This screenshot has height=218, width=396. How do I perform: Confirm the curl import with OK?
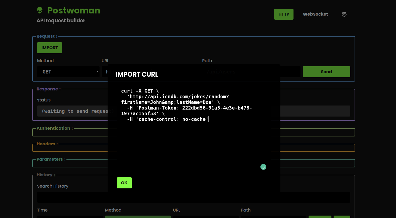(124, 183)
